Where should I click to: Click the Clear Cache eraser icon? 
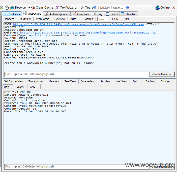pos(33,8)
